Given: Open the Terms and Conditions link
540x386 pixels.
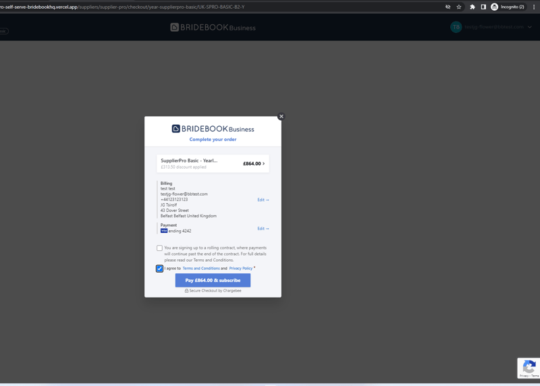Looking at the screenshot, I should coord(200,269).
